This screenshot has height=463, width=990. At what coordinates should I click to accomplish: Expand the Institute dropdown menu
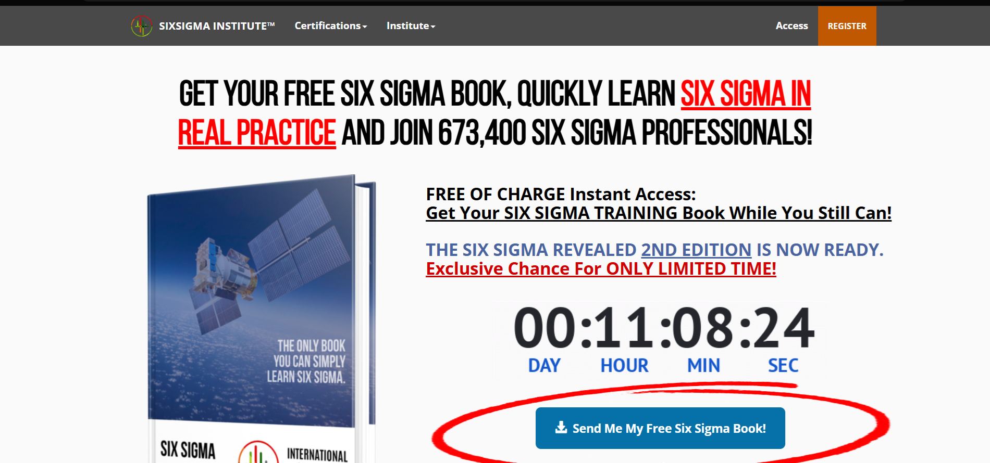coord(411,26)
